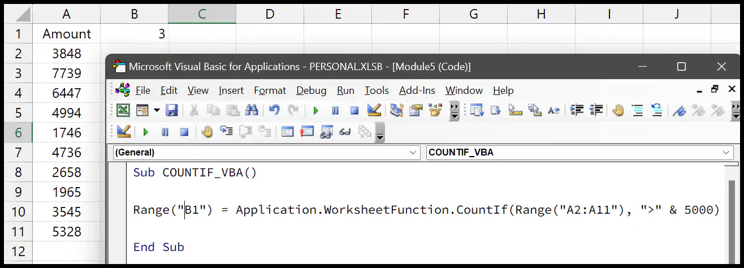Open the Object Browser icon
The height and width of the screenshot is (268, 744).
point(435,111)
